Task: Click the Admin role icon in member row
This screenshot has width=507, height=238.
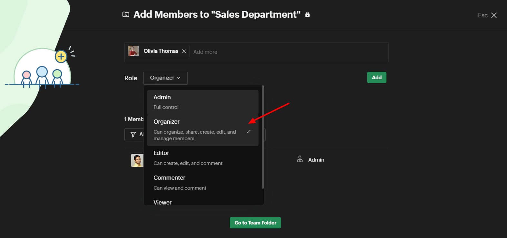Action: 300,159
